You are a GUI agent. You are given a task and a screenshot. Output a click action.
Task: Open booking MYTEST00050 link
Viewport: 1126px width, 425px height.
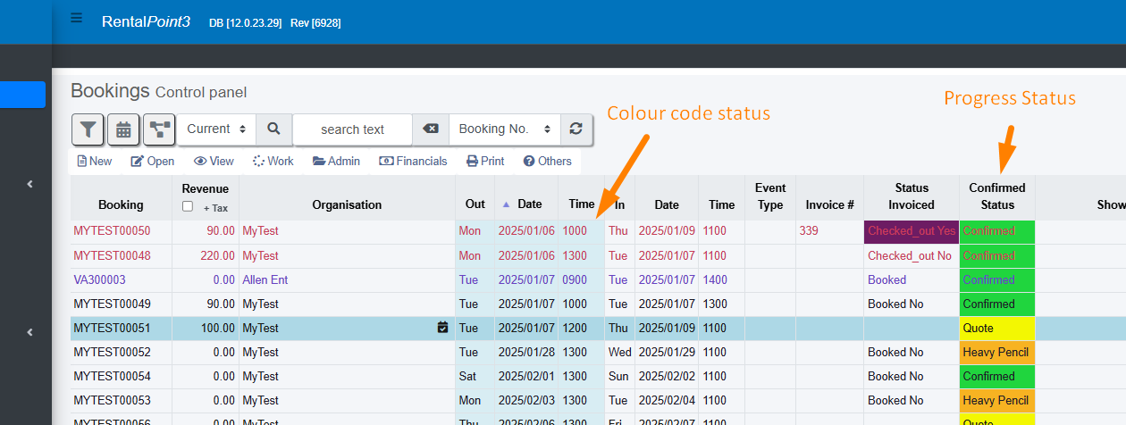click(112, 231)
